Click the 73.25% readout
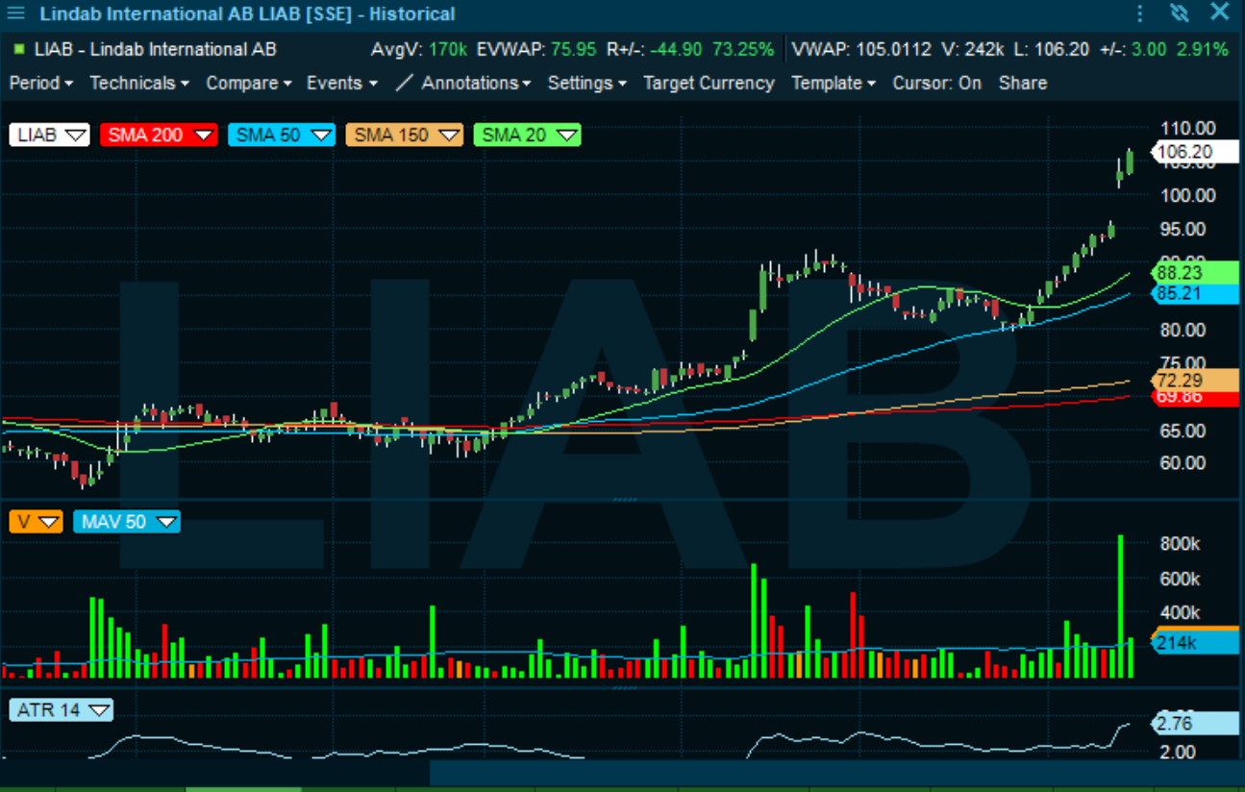The height and width of the screenshot is (792, 1245). click(x=742, y=49)
